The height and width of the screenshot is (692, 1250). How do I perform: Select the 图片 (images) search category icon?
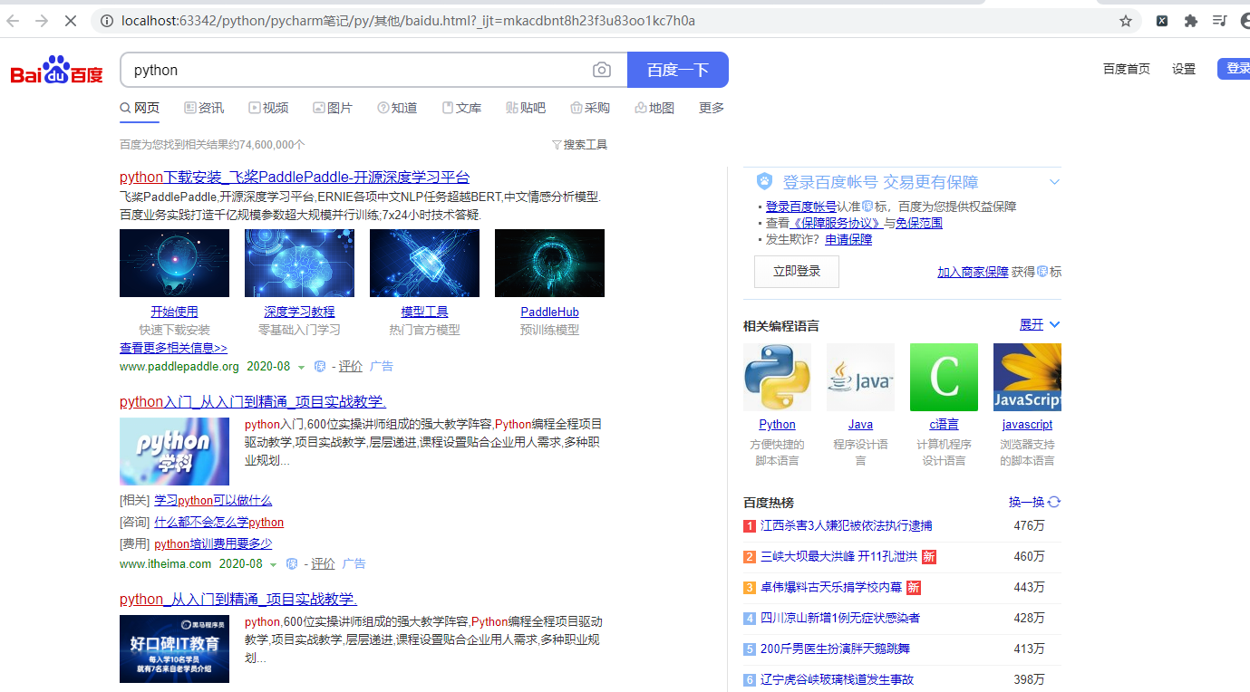318,107
